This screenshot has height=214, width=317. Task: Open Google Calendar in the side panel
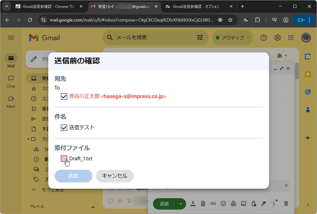tap(308, 56)
